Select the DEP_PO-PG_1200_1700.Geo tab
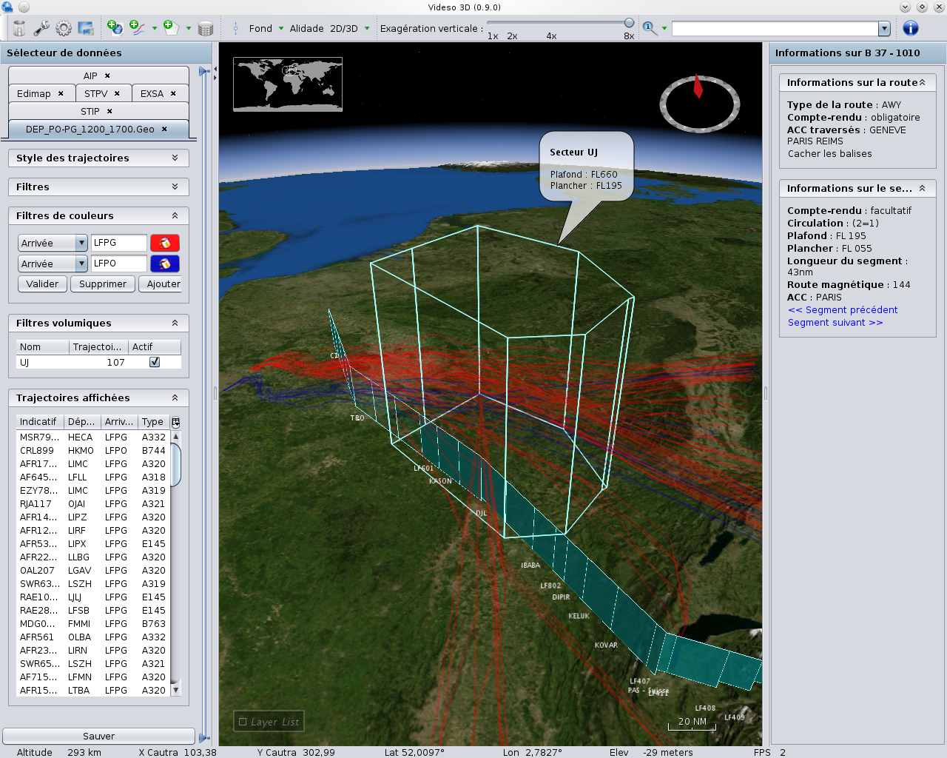Viewport: 947px width, 758px height. click(90, 129)
